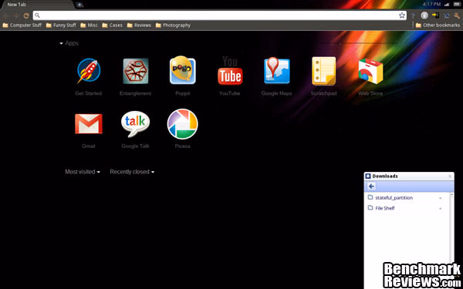Launch the Picasa app
The image size is (463, 289).
click(182, 124)
